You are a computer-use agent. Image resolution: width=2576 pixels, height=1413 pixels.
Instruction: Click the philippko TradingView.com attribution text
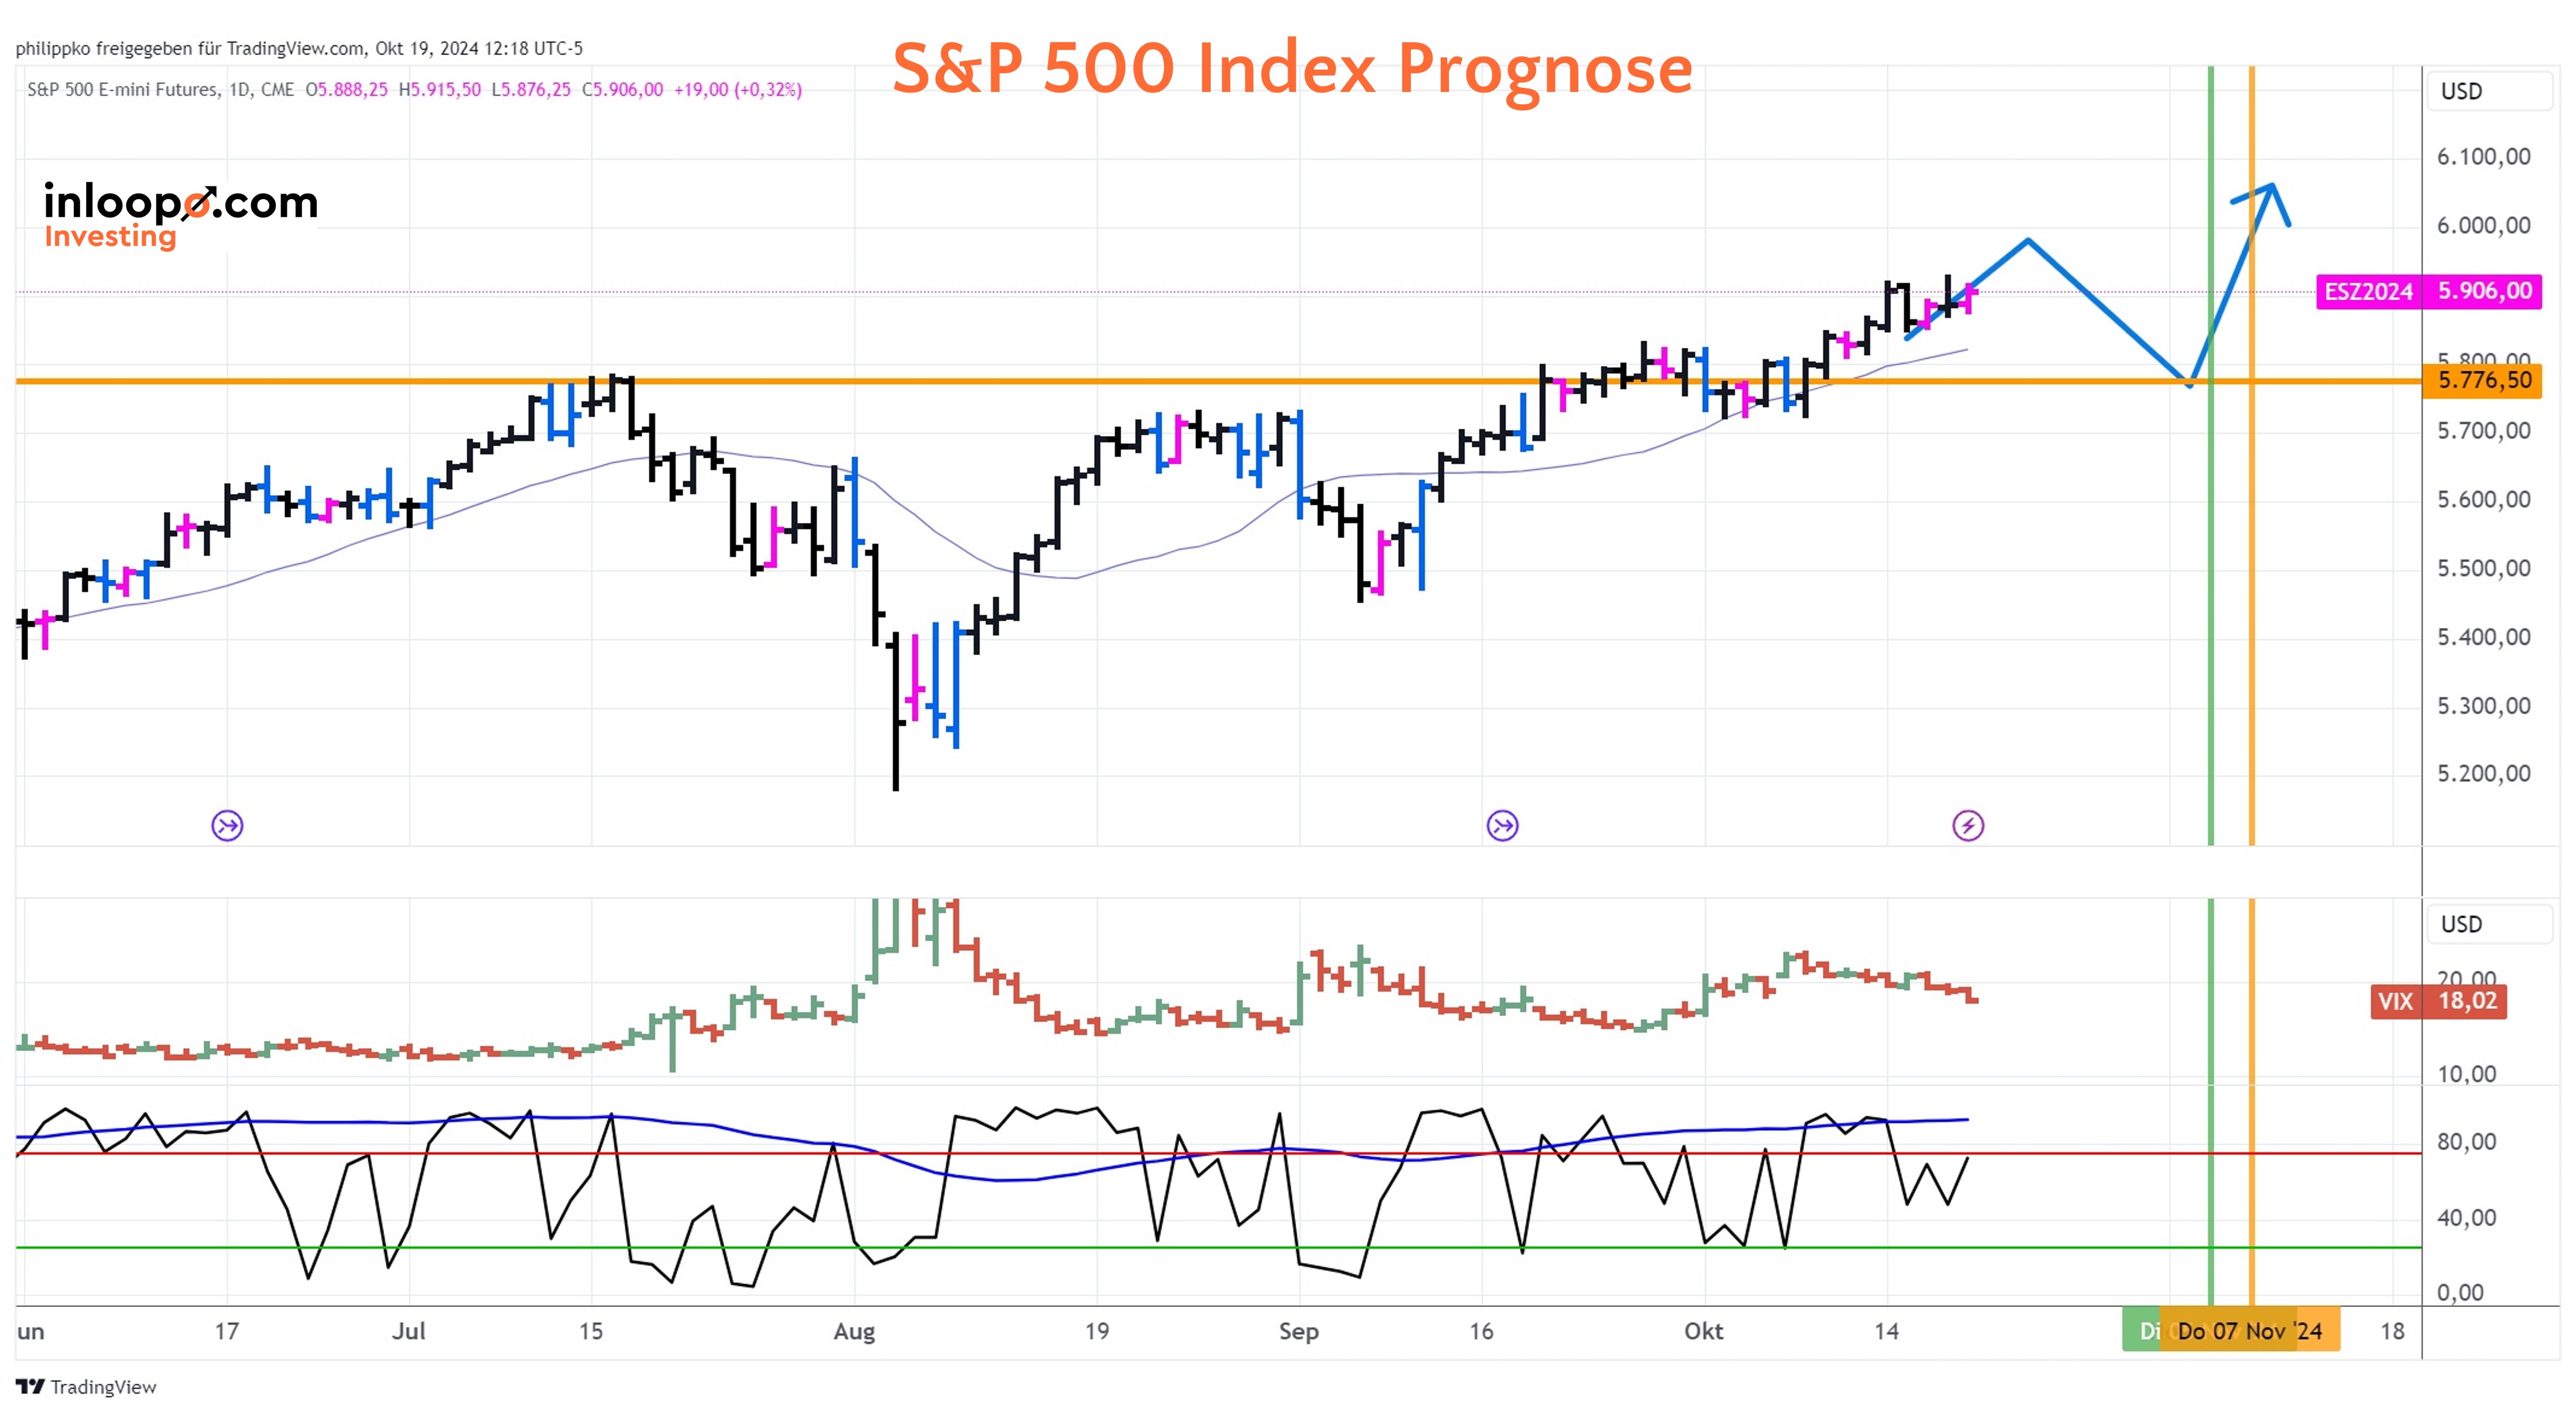(299, 48)
